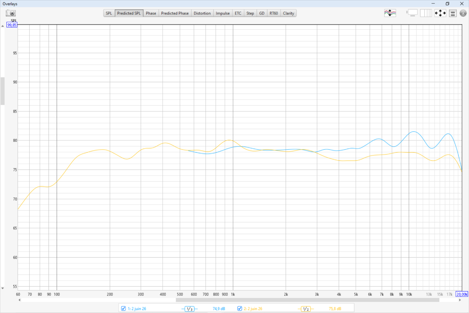The image size is (469, 313).
Task: Click the right arrow on horizontal scrollbar
Action: coord(460,300)
